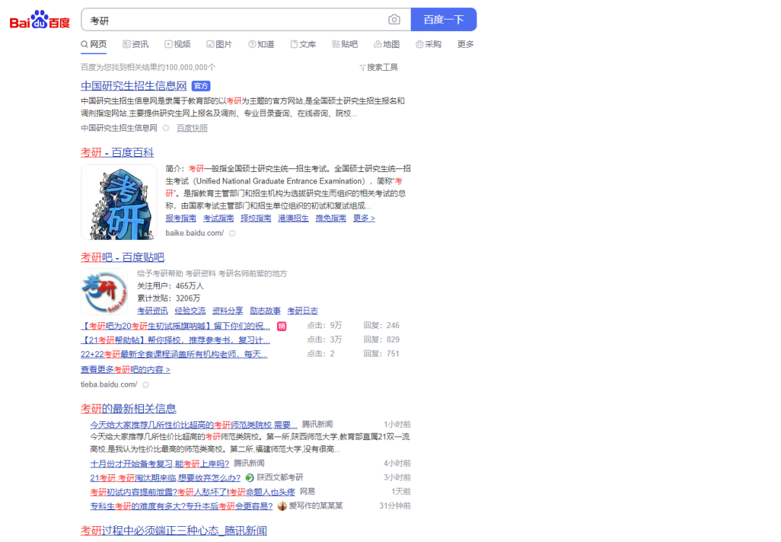Open the 搜索工具 filter tools

pos(378,67)
